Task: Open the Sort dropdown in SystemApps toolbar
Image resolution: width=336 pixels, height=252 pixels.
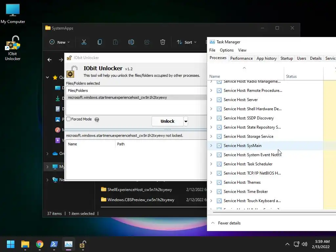Action: [x=186, y=42]
